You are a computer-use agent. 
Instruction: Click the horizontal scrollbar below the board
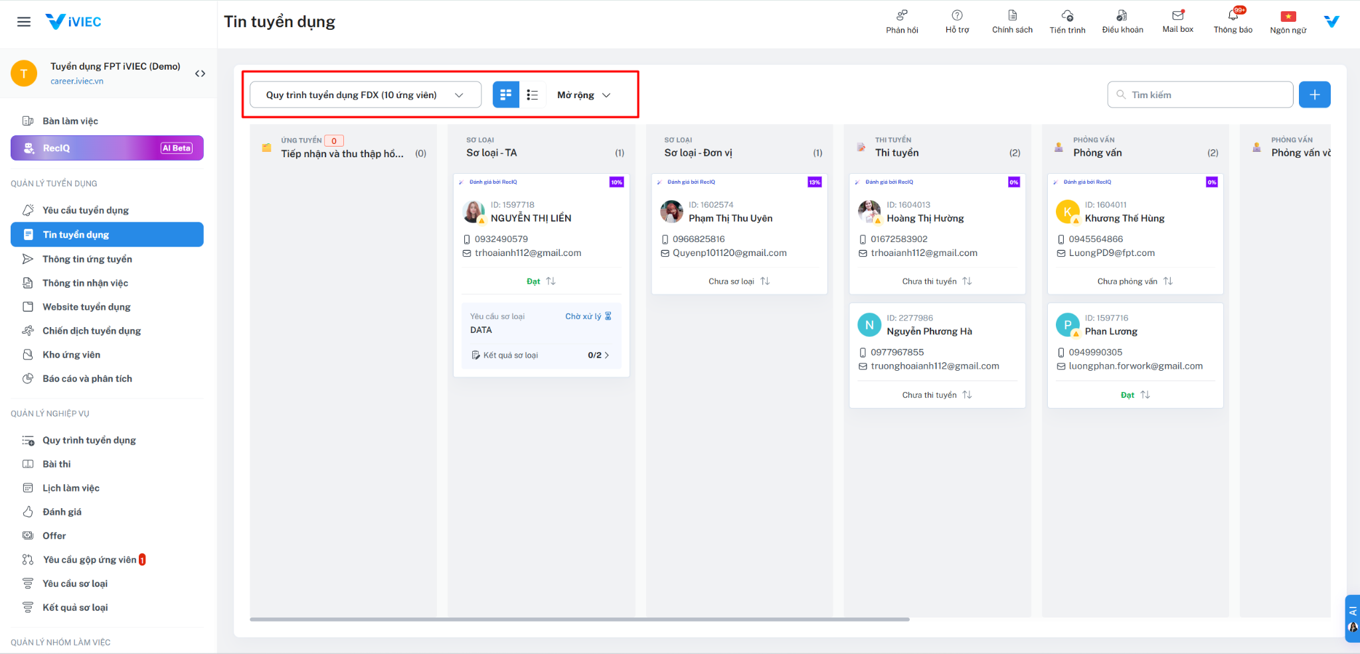coord(579,620)
